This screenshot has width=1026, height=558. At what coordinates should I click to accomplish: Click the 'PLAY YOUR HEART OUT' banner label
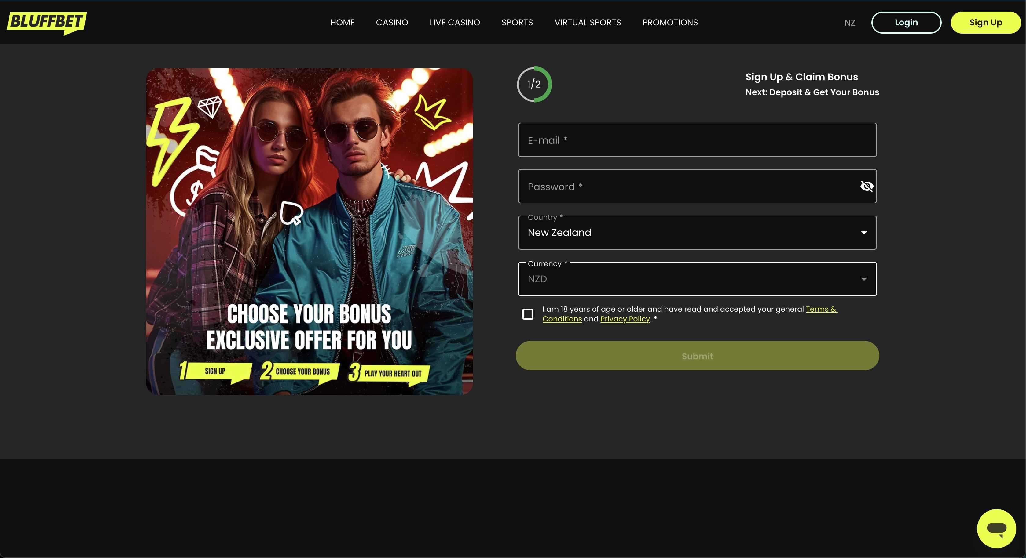393,374
